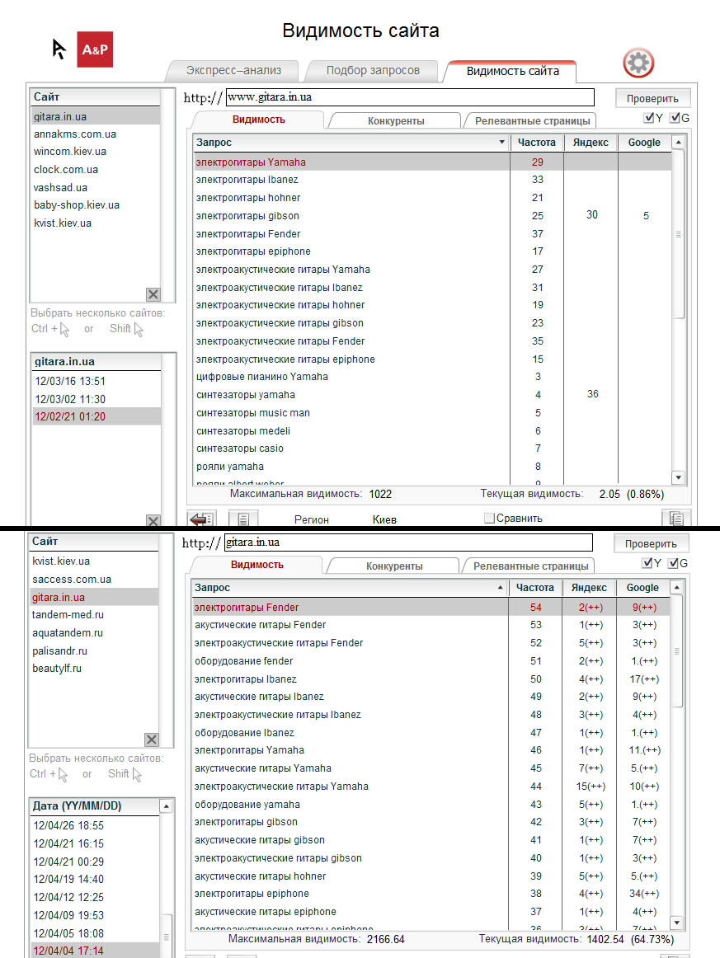Delete site using X under kvist.kiev.ua in upper panel

pos(153,294)
